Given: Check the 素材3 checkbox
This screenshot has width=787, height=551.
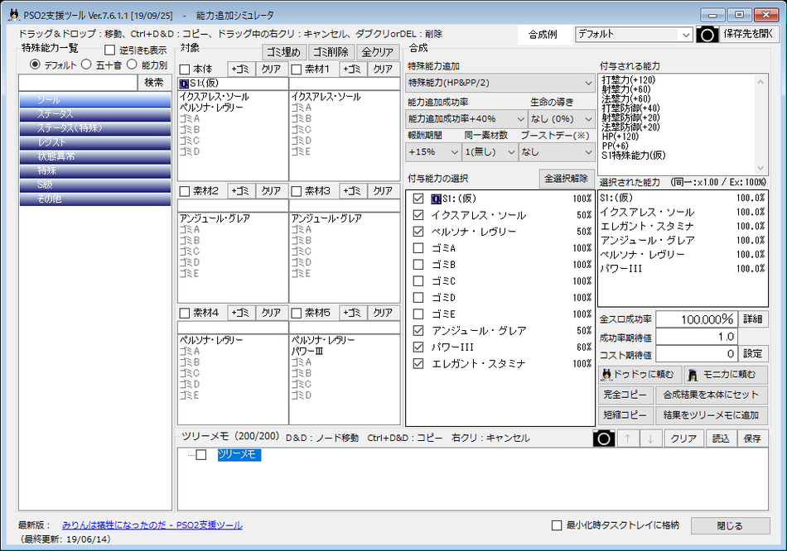Looking at the screenshot, I should pos(297,191).
